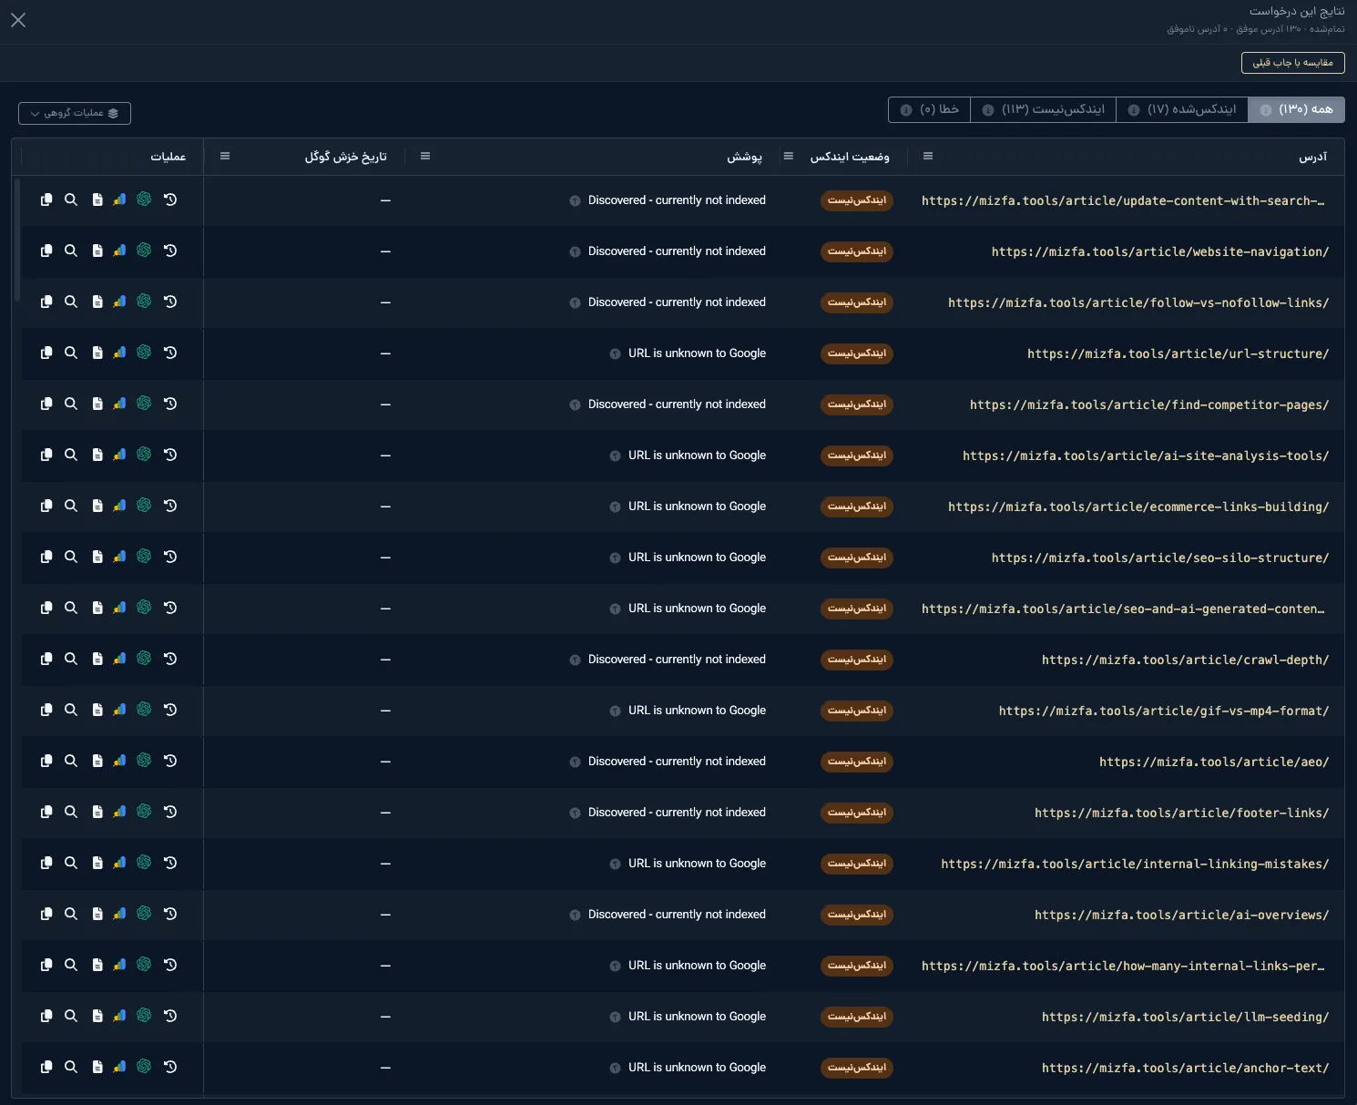The height and width of the screenshot is (1105, 1357).
Task: Click the copy icon in internal-linking-mistakes row
Action: tap(46, 863)
